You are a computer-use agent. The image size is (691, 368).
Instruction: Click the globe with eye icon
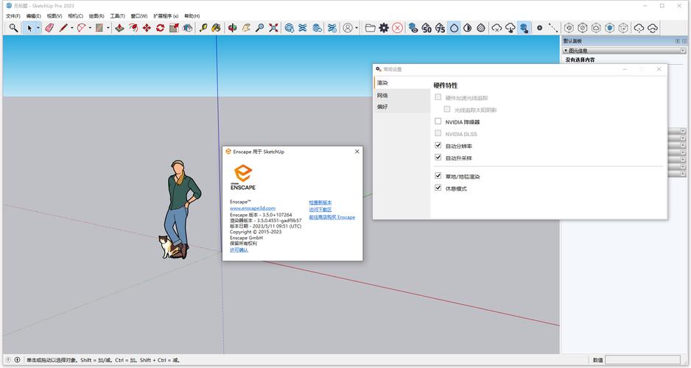pos(413,28)
